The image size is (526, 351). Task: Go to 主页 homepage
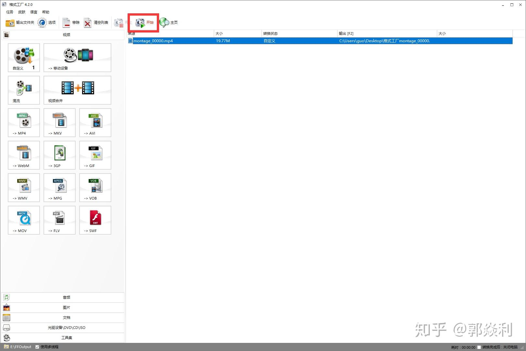(169, 22)
